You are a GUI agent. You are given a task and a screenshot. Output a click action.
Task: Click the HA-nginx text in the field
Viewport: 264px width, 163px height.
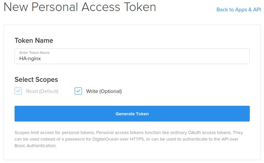(30, 59)
